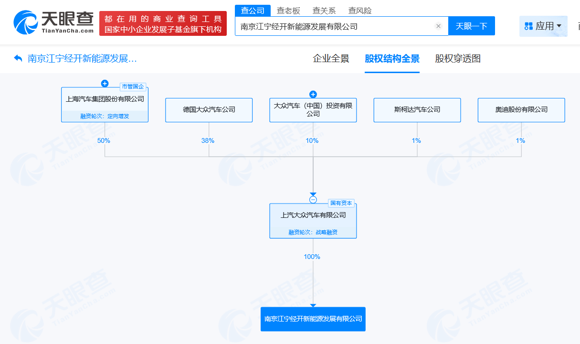Switch to the 股权结构全景 tab
The width and height of the screenshot is (580, 344).
[x=392, y=59]
